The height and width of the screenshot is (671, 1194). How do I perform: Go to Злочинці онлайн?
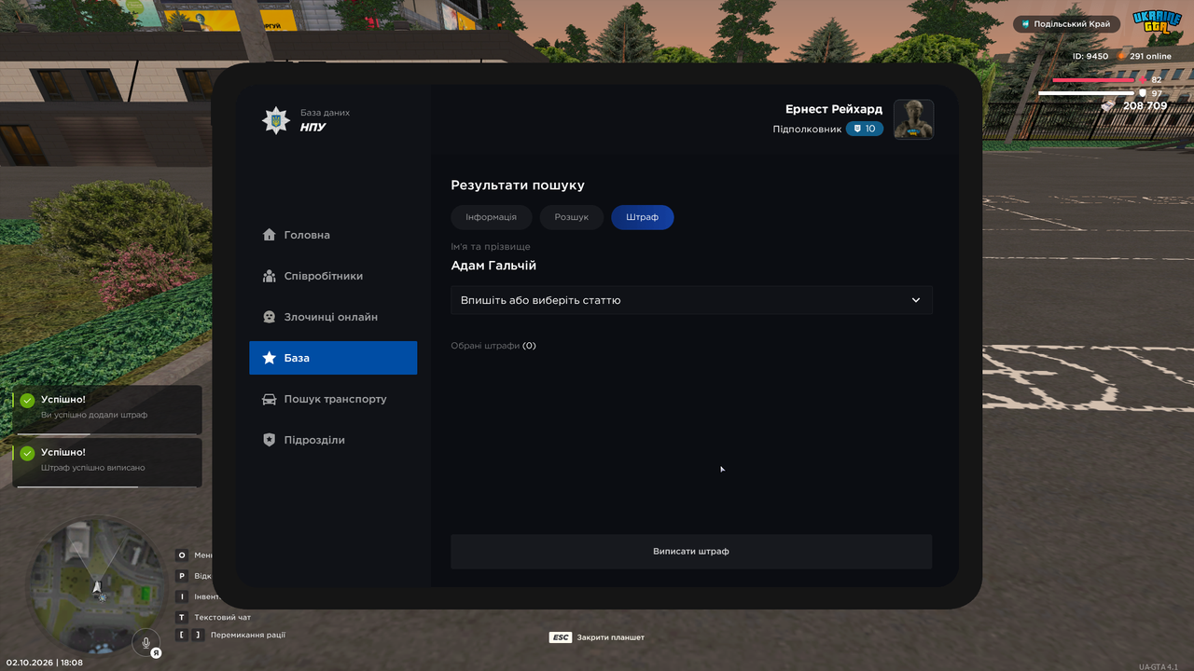(x=333, y=317)
